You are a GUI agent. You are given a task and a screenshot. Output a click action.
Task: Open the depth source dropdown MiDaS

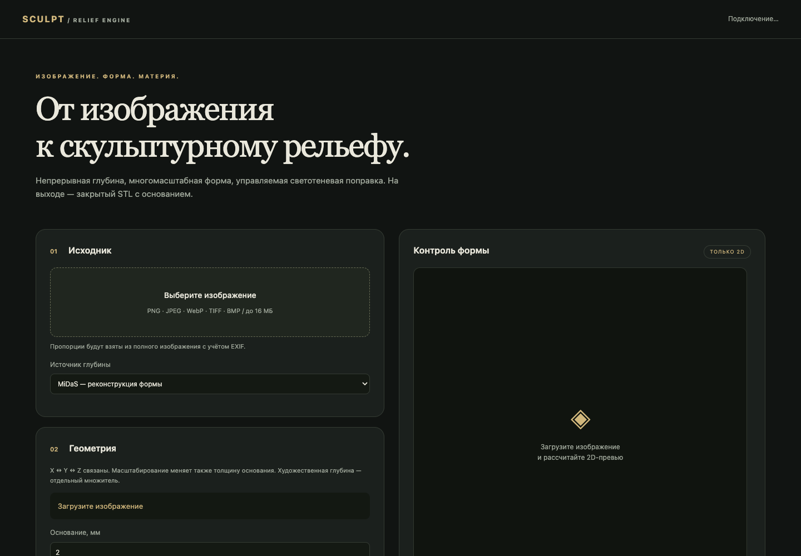click(210, 384)
